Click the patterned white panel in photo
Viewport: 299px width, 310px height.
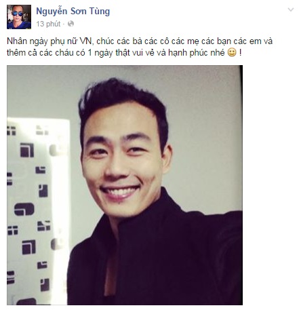(x=38, y=210)
